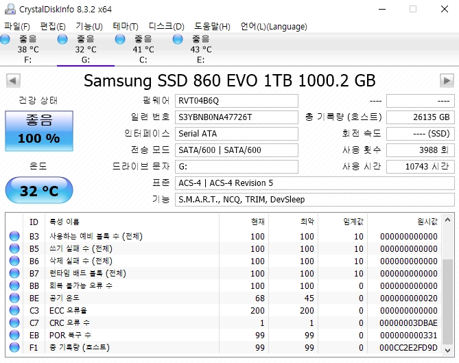
Task: Click power on hours value 10743 시간
Action: pos(421,167)
